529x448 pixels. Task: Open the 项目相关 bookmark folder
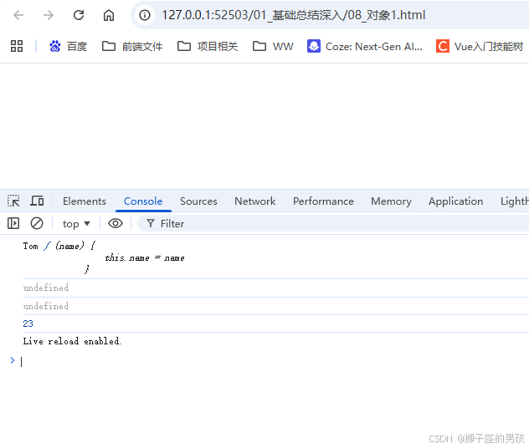[208, 46]
